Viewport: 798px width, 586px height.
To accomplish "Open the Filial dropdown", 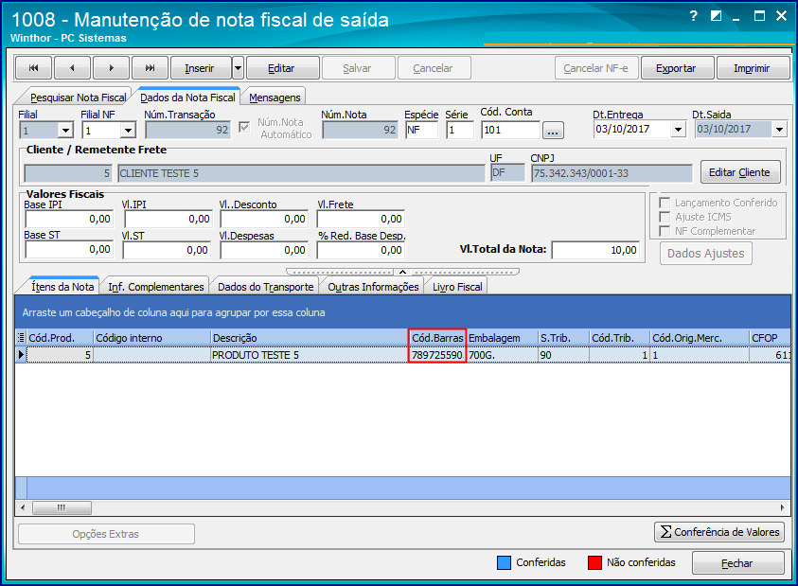I will click(x=65, y=131).
